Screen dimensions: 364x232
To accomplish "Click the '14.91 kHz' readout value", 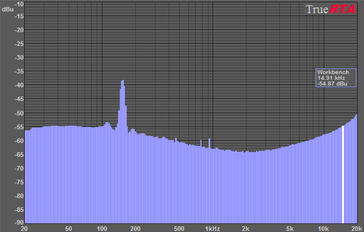I will pos(331,78).
